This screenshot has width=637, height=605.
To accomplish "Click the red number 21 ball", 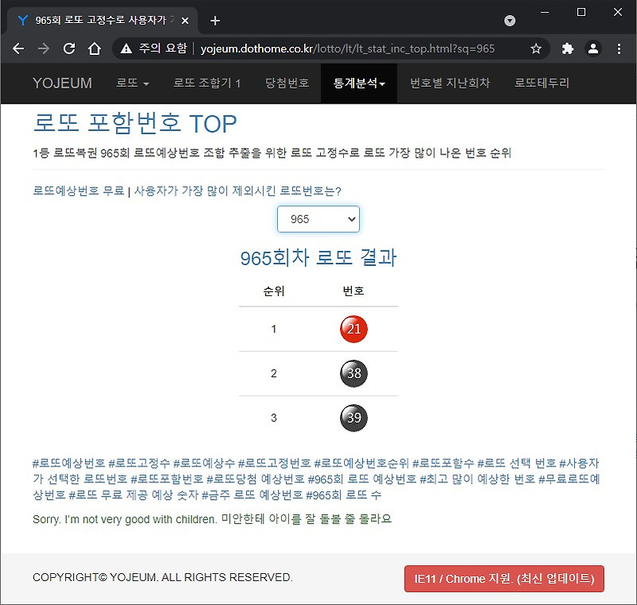I will tap(354, 329).
